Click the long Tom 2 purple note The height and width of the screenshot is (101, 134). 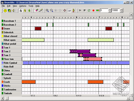83,51
